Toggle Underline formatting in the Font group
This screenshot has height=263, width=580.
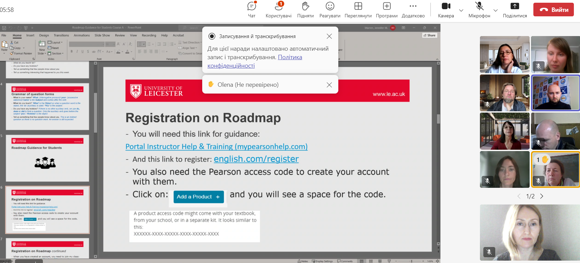[x=83, y=51]
